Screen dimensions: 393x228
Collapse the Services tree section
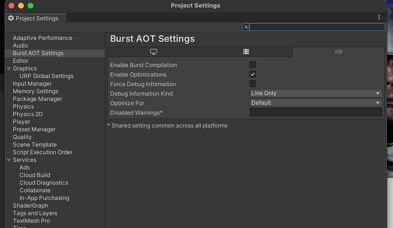[9, 160]
